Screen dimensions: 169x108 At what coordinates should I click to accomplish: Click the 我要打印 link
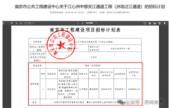pos(92,12)
